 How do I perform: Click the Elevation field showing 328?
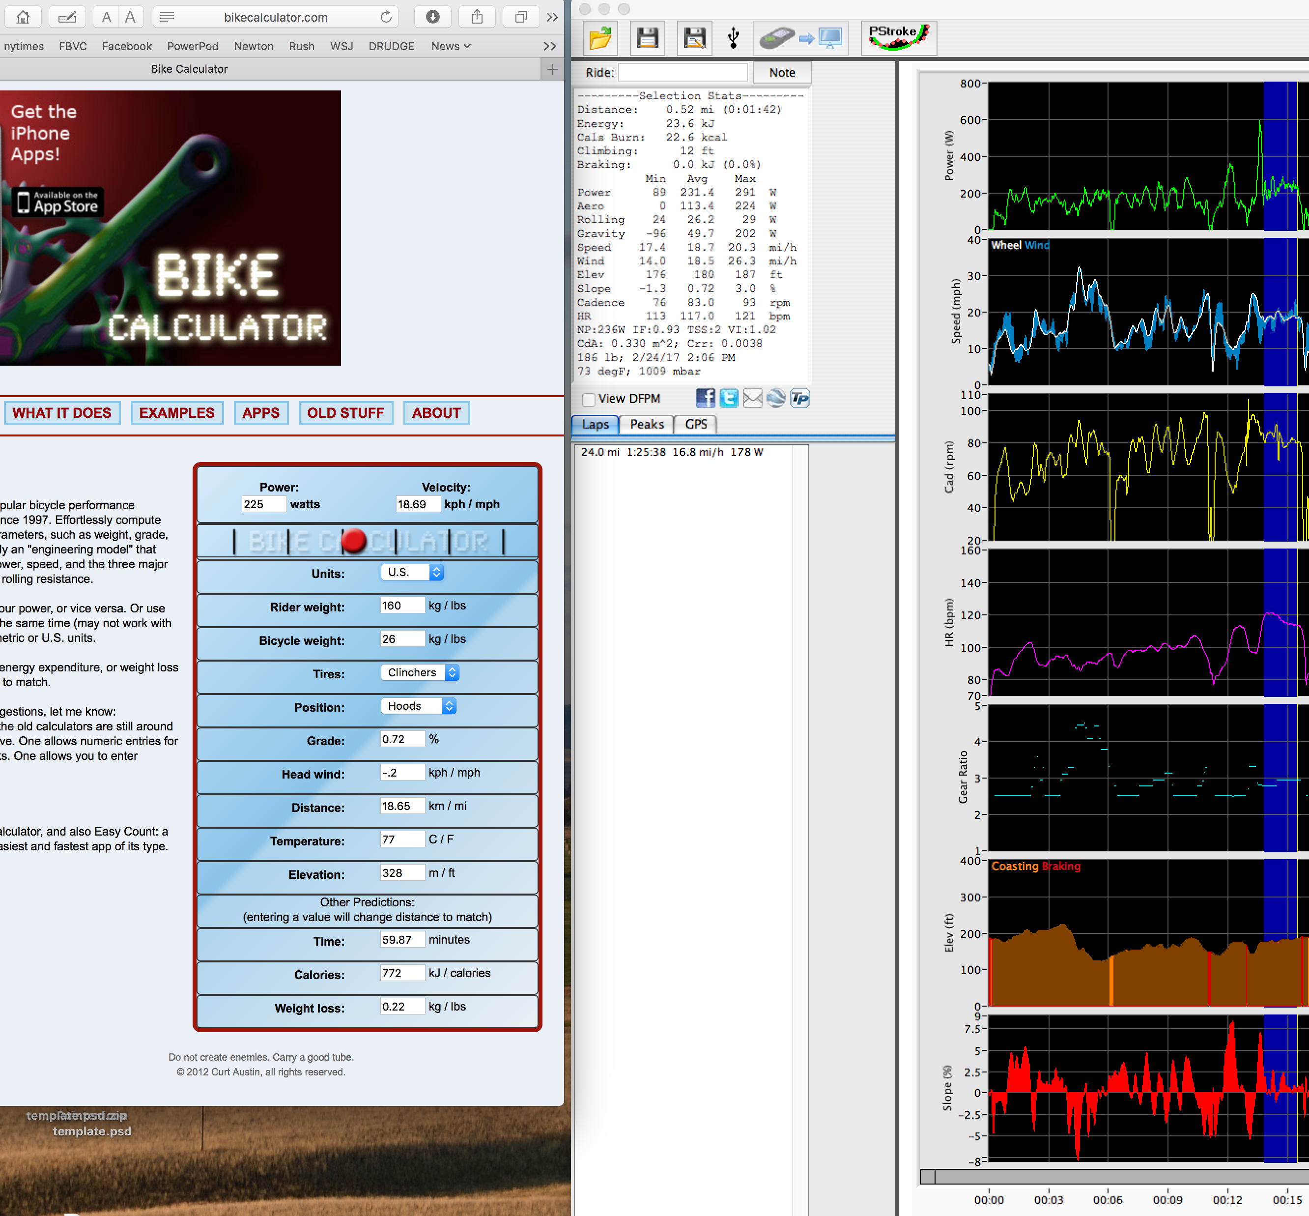point(402,872)
